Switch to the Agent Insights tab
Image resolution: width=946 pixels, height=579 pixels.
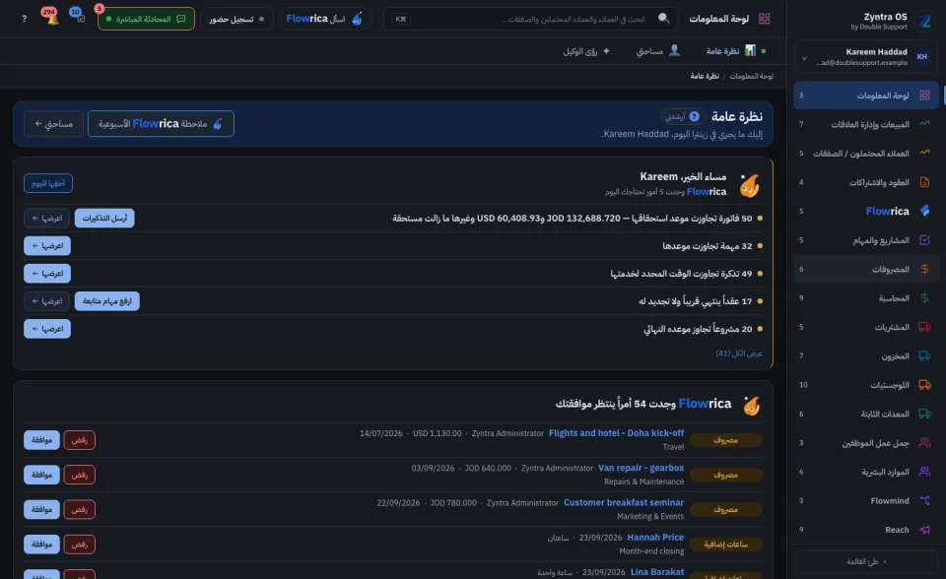(x=586, y=50)
